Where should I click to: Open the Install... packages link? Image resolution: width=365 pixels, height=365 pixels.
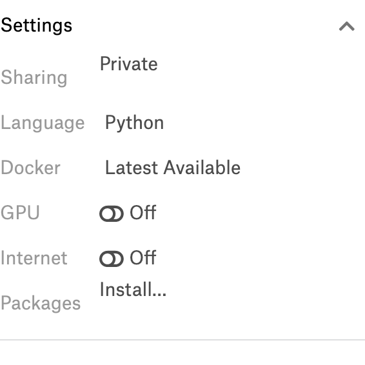coord(133,290)
